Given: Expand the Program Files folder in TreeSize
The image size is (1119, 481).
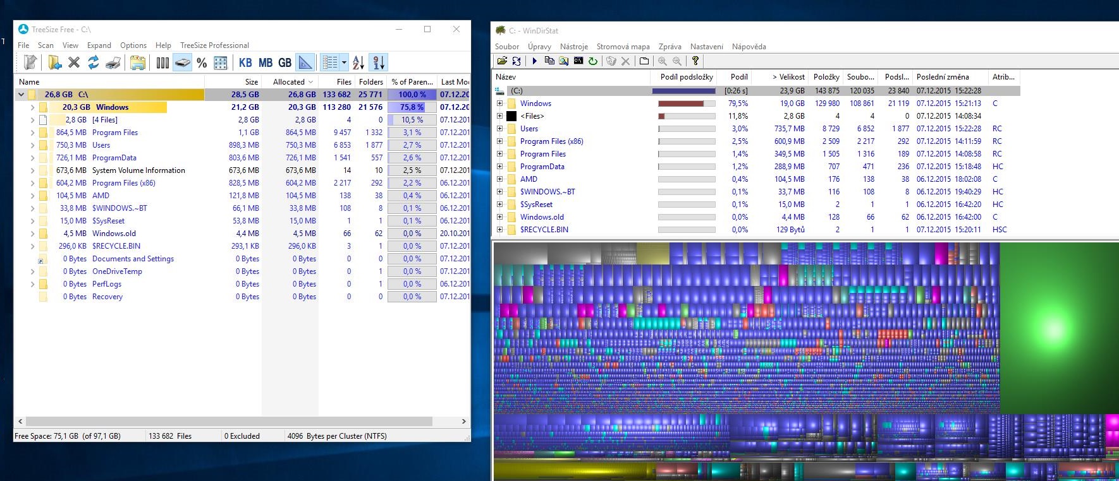Looking at the screenshot, I should click(x=32, y=133).
